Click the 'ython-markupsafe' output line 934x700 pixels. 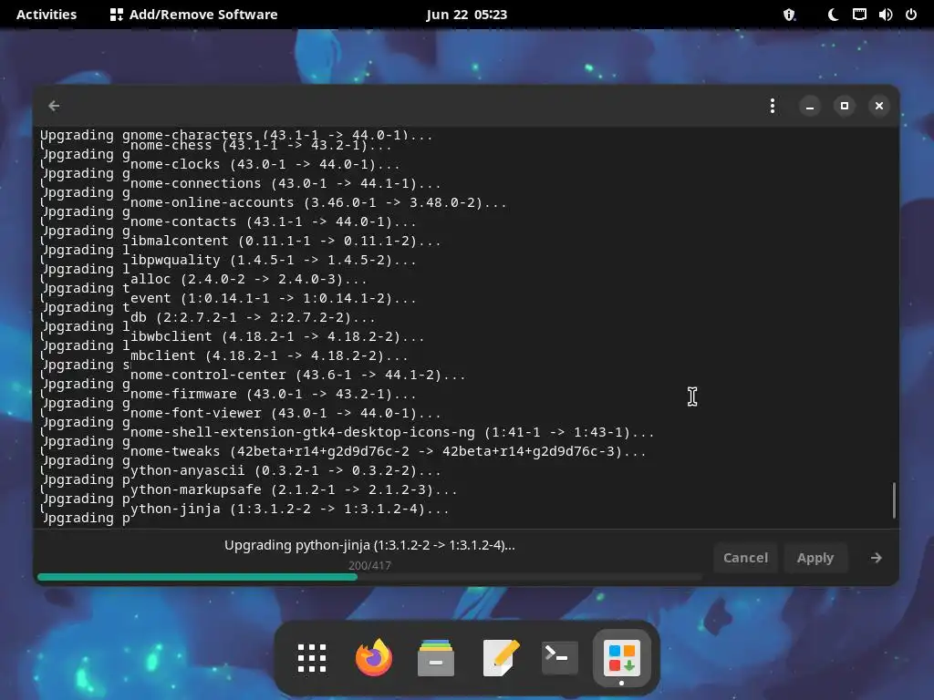294,489
